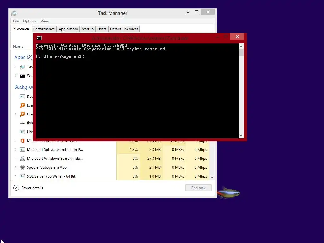The width and height of the screenshot is (324, 243).
Task: Expand Spooler SubSystem App entry
Action: pos(15,167)
